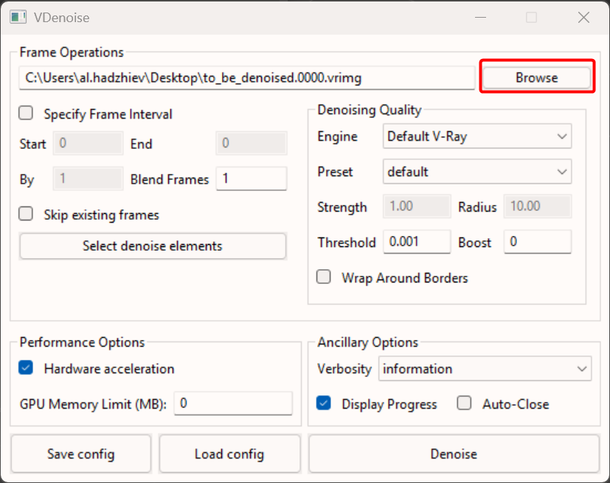Click the Save config button
This screenshot has width=610, height=483.
pos(80,454)
